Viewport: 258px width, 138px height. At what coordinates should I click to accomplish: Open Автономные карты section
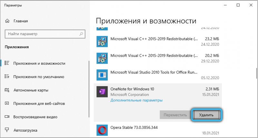point(31,90)
